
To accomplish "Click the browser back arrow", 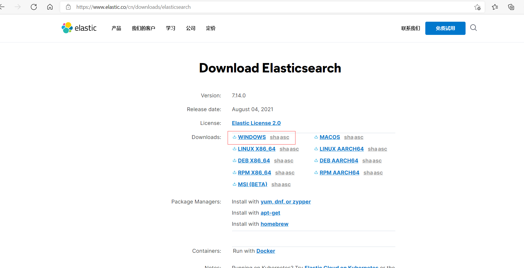I will click(2, 7).
